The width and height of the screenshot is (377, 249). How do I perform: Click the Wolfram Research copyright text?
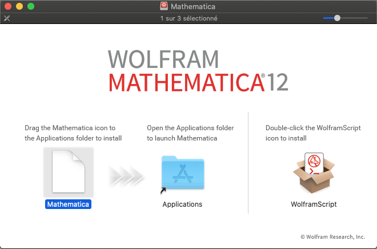(332, 236)
